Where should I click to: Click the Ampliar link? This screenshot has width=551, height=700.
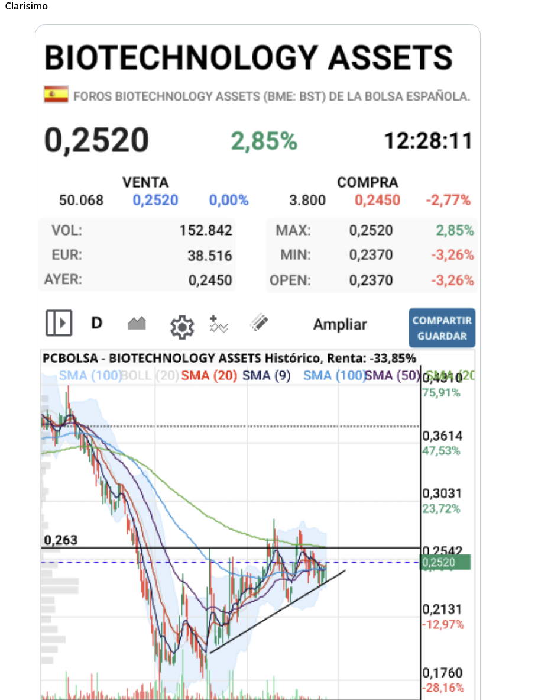click(340, 324)
